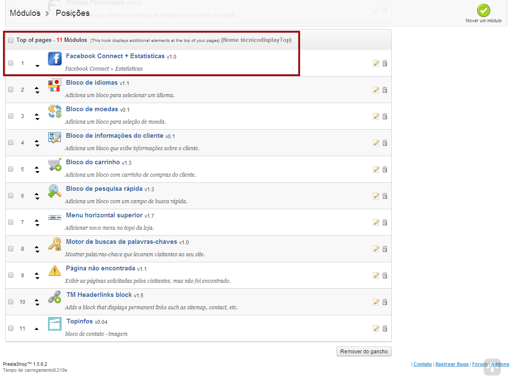Move Bloco de moedas down one position
This screenshot has height=388, width=512.
pos(37,119)
